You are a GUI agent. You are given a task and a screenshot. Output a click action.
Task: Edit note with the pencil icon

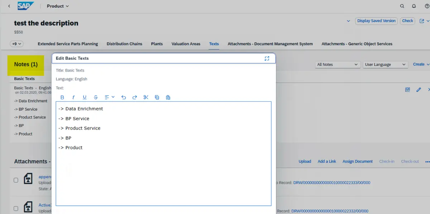[419, 89]
